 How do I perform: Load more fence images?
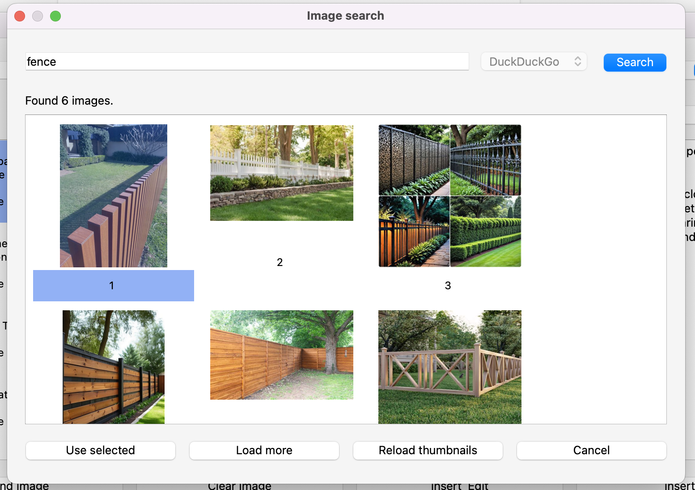[264, 450]
